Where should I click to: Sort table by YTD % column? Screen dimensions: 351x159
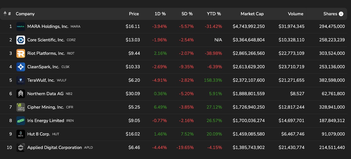pos(214,14)
